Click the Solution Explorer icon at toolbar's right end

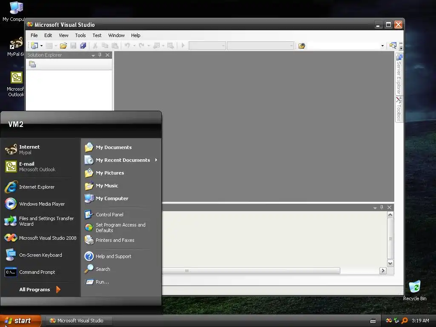coord(393,46)
